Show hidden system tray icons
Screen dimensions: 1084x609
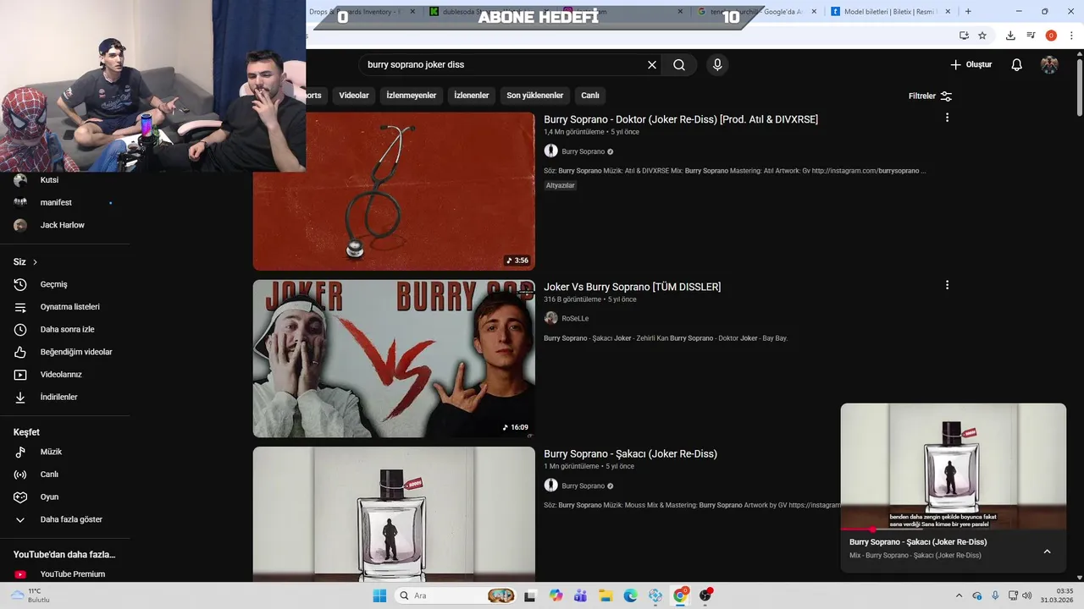click(959, 595)
